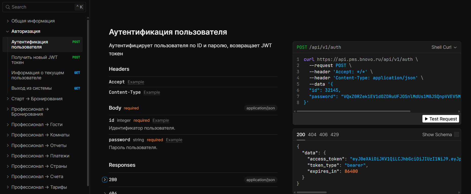Click GET badge beside Информация о текущем пользователе

pyautogui.click(x=77, y=73)
